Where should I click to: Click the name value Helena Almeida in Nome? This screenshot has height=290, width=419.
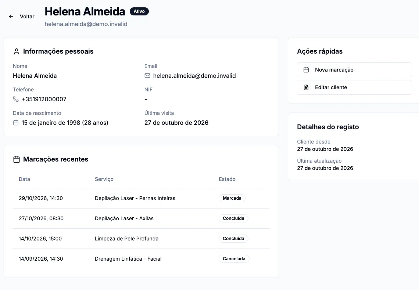point(35,76)
